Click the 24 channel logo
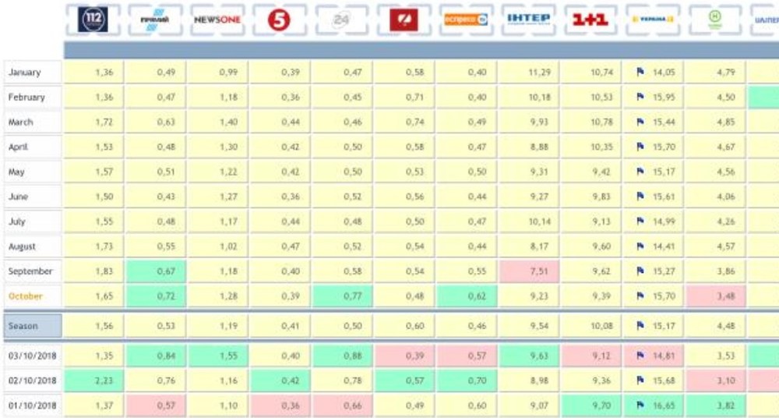779x418 pixels. (x=341, y=19)
